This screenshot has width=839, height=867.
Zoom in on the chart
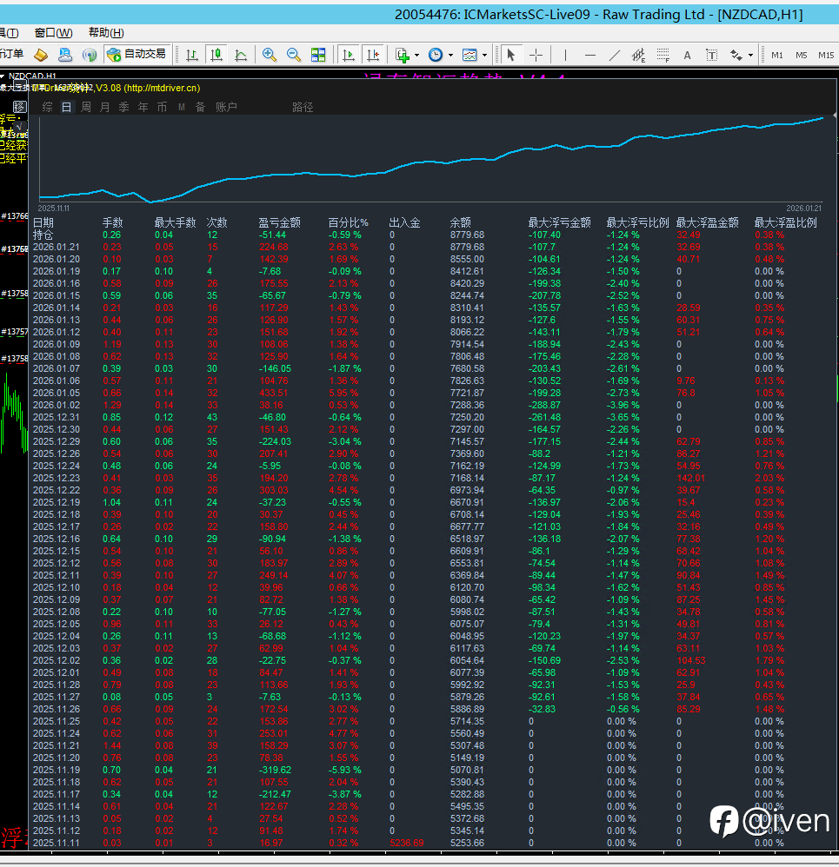tap(270, 55)
